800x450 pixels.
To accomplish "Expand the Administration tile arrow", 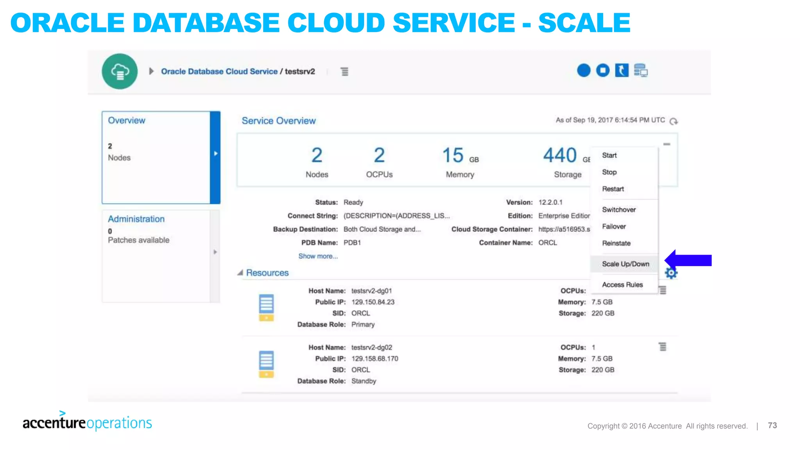I will tap(215, 252).
